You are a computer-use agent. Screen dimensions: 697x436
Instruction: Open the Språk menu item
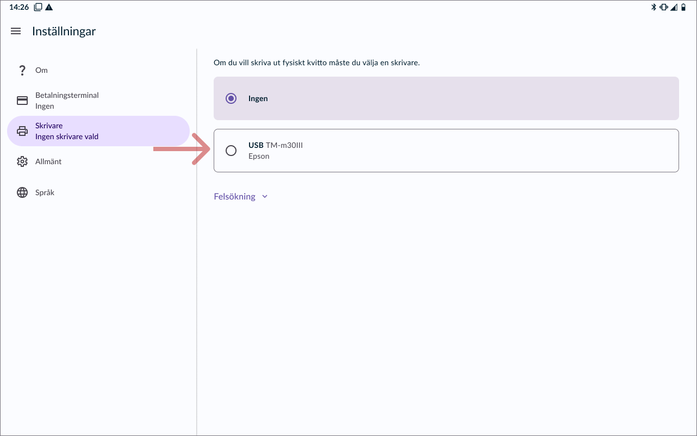98,192
